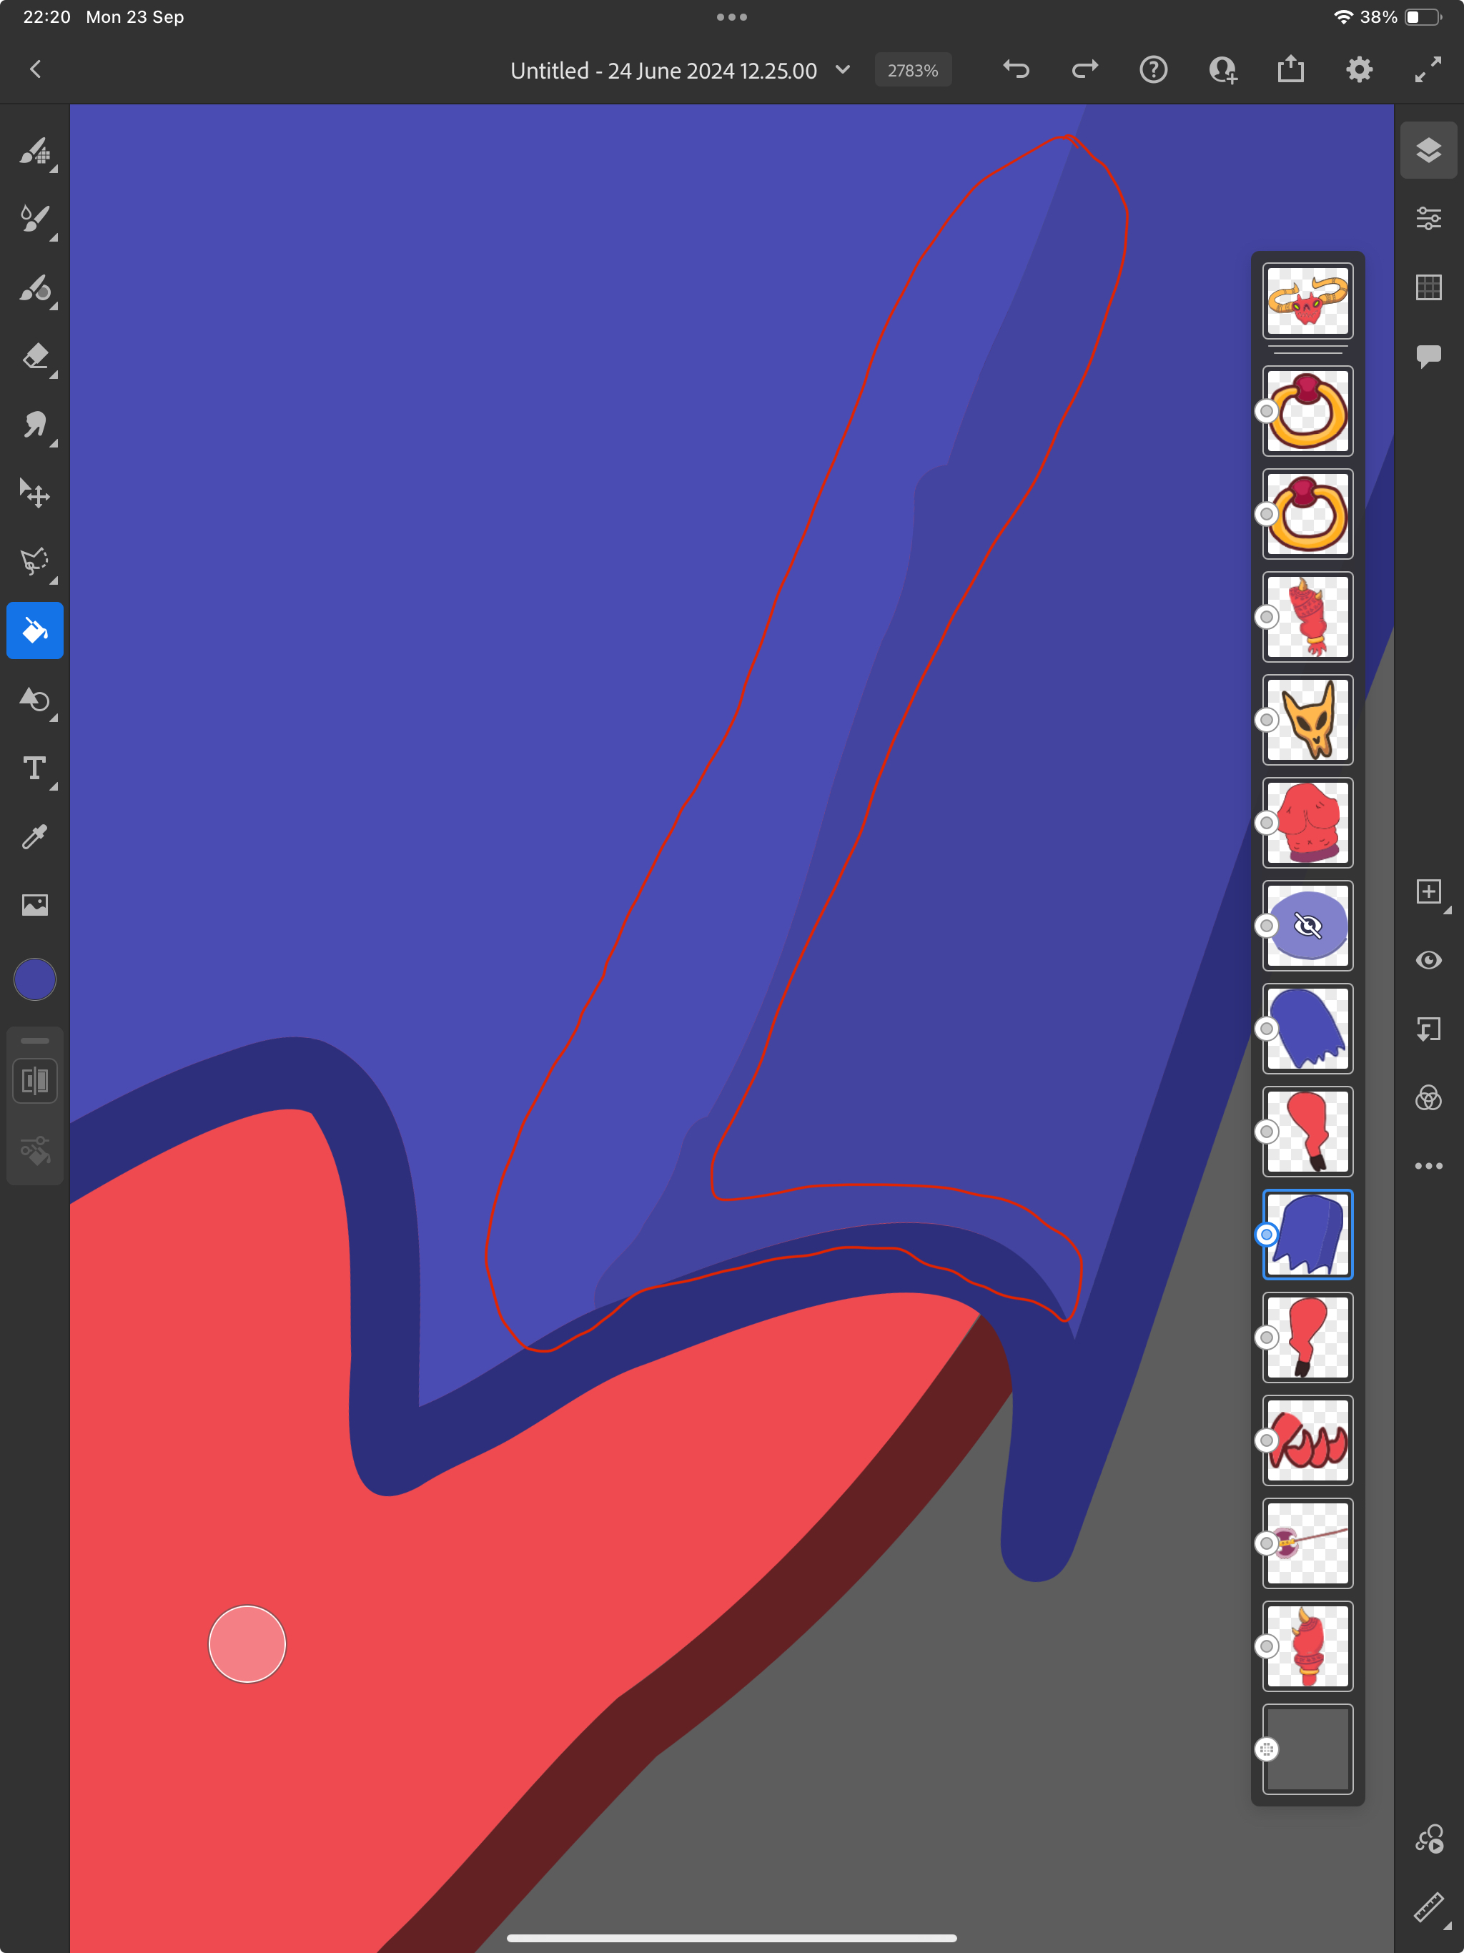Select the Text tool
The image size is (1464, 1953).
coord(35,770)
